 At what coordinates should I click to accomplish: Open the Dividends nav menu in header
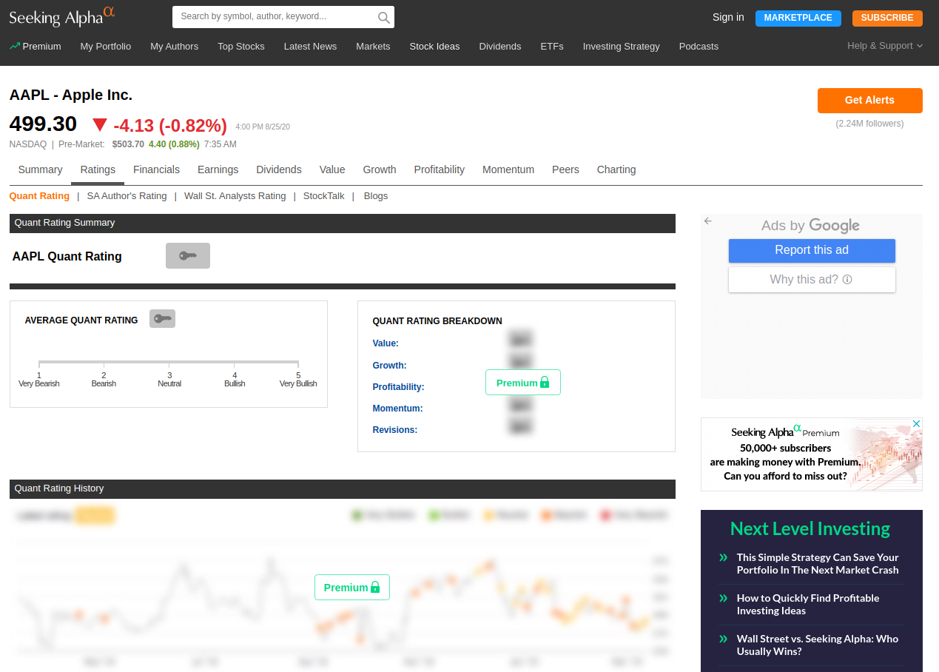tap(500, 46)
